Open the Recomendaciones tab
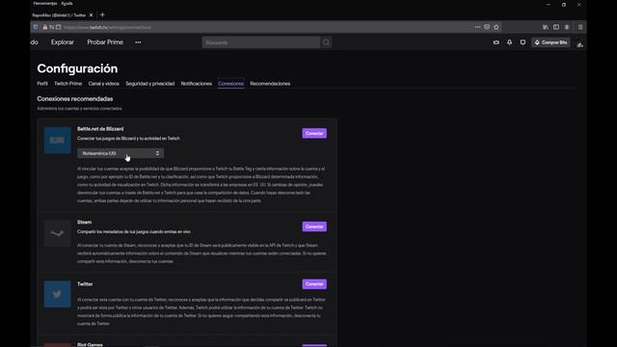 pos(270,84)
